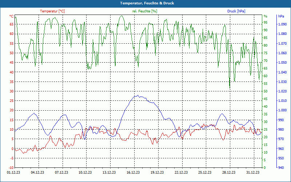The width and height of the screenshot is (291, 182).
Task: Click the pressure axis value 1.070
Action: (283, 43)
